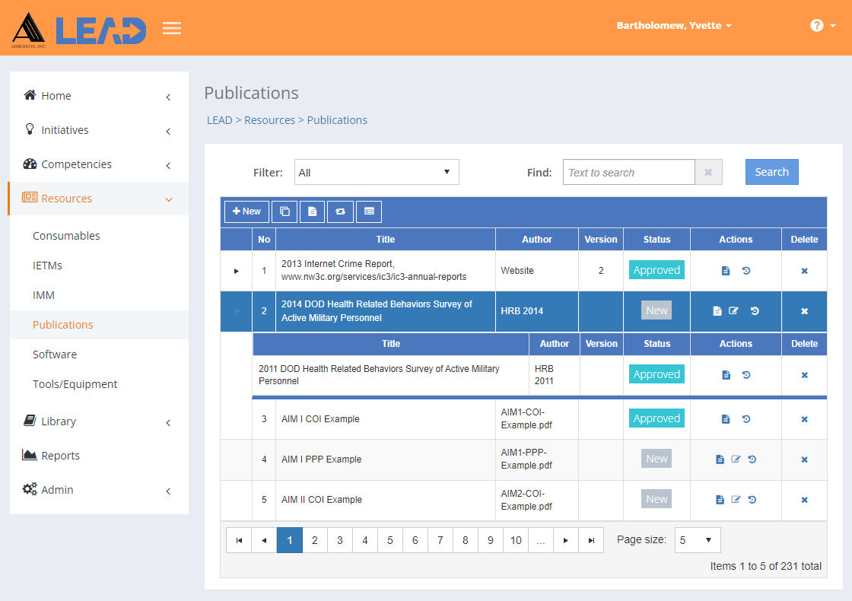Collapse the expanded row 2 arrow

tap(236, 311)
